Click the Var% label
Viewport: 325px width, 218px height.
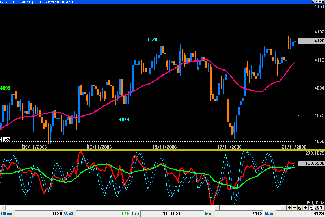point(69,214)
